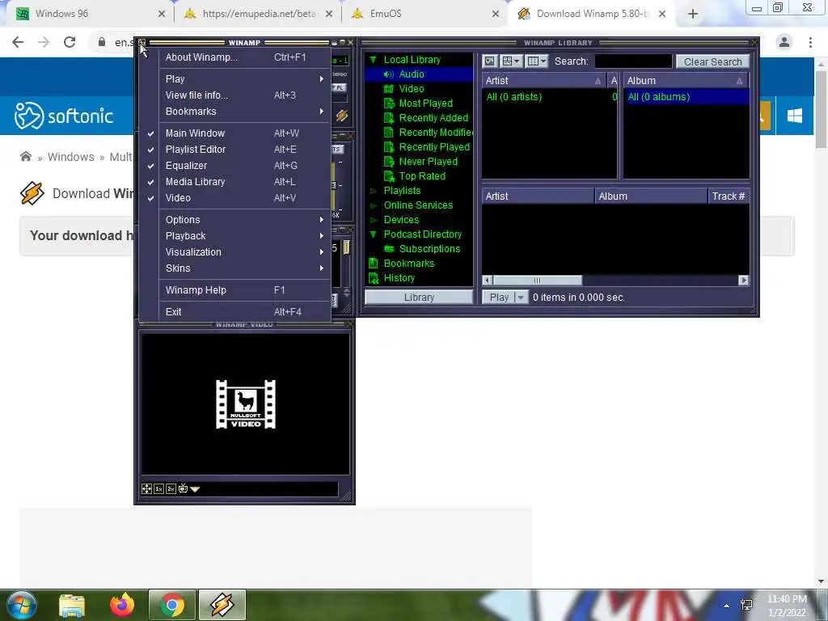Open the Bookmarks submenu
828x621 pixels.
(235, 112)
